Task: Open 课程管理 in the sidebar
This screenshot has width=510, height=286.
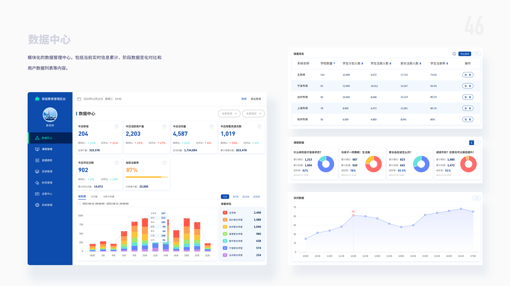Action: click(50, 149)
